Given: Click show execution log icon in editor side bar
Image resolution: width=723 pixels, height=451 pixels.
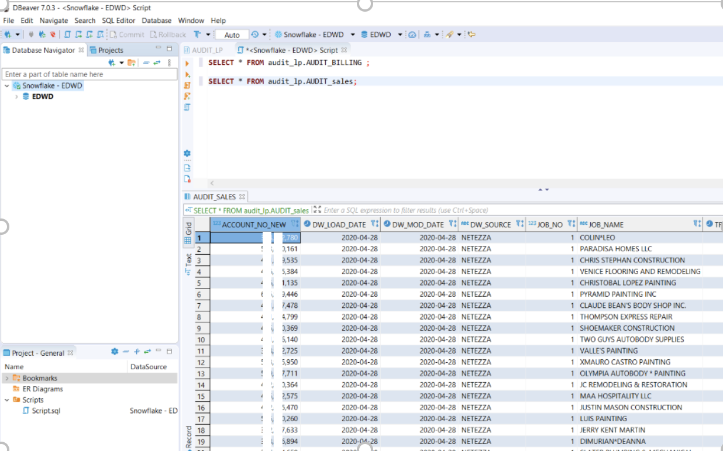Looking at the screenshot, I should (x=187, y=179).
